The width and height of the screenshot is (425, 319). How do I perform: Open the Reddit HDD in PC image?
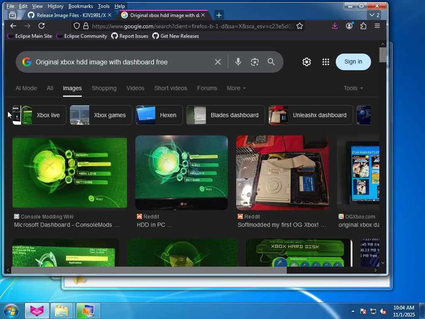(x=182, y=172)
